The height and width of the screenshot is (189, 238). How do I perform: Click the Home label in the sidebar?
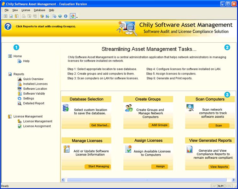click(18, 56)
